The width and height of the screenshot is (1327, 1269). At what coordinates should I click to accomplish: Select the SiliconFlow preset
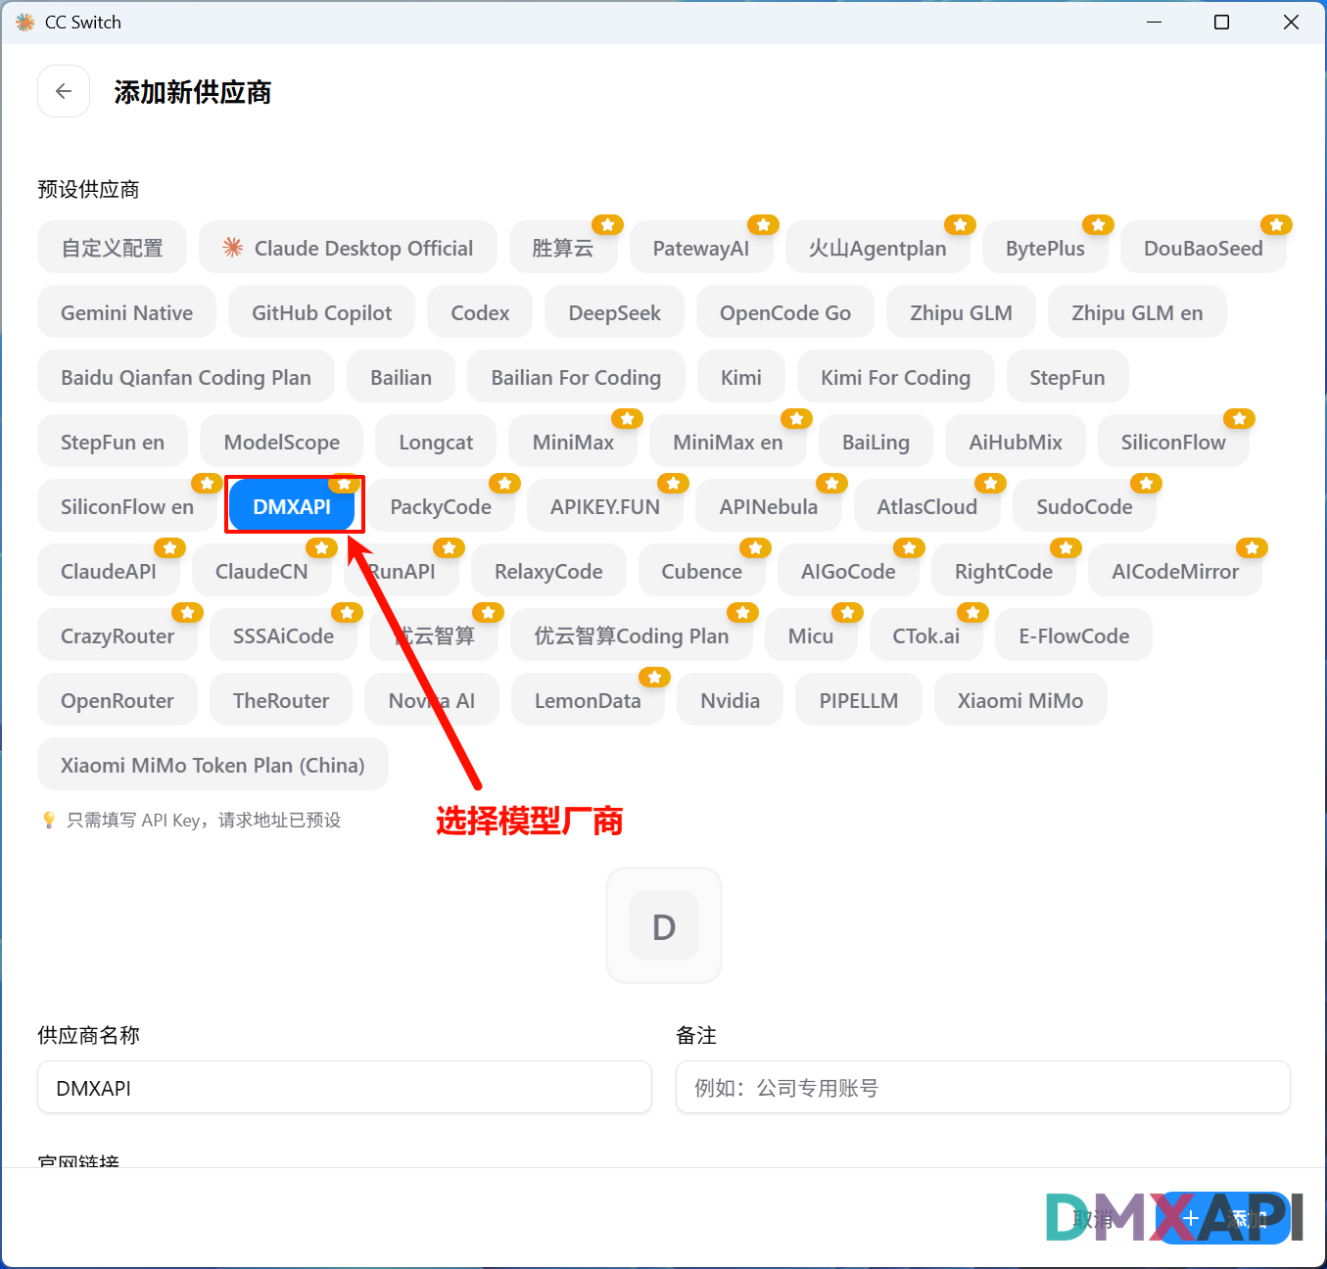pyautogui.click(x=1173, y=442)
